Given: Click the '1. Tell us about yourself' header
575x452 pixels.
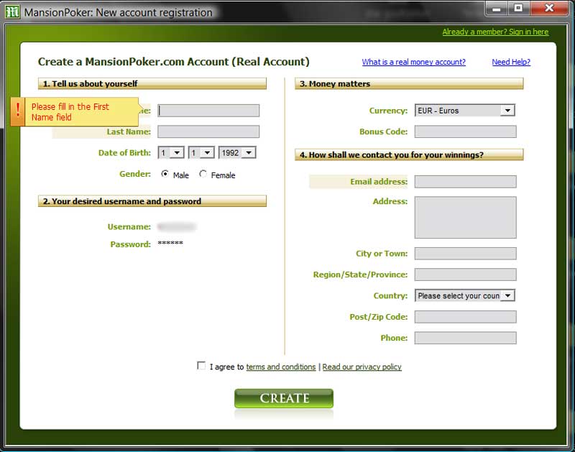Looking at the screenshot, I should coord(152,83).
